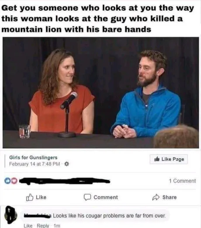Click the Comment text label
Viewport: 201px width, 228px height.
pos(106,197)
